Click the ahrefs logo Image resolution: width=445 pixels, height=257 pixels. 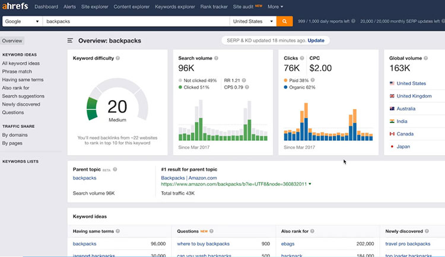[15, 7]
